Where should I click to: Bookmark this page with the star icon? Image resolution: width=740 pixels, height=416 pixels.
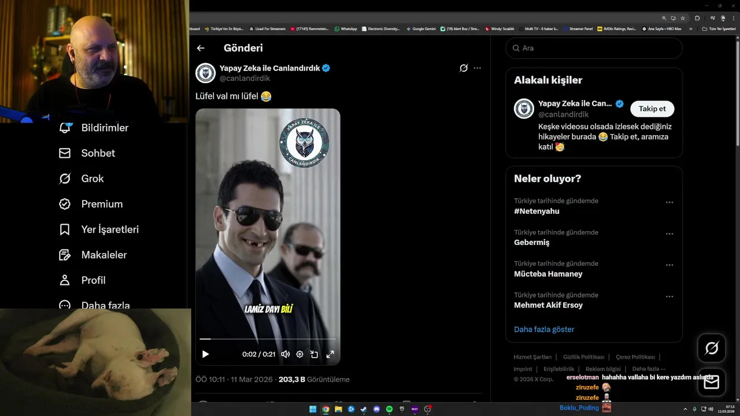tap(683, 18)
